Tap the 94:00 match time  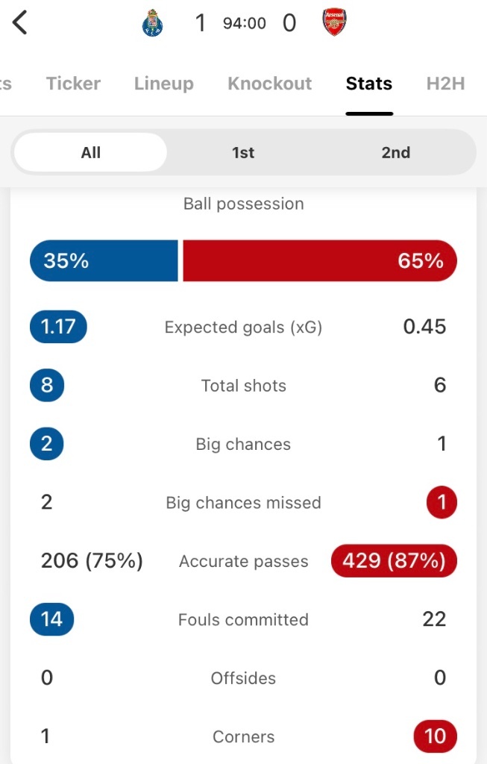click(x=245, y=23)
